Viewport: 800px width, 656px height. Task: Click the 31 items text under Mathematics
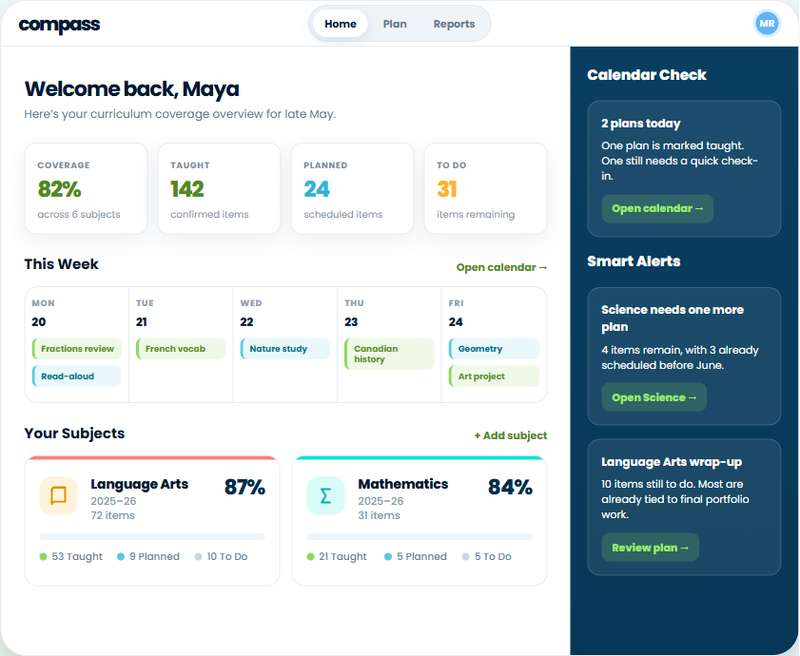[380, 515]
